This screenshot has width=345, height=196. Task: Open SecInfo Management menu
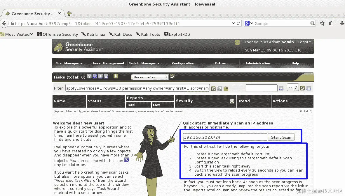146,63
